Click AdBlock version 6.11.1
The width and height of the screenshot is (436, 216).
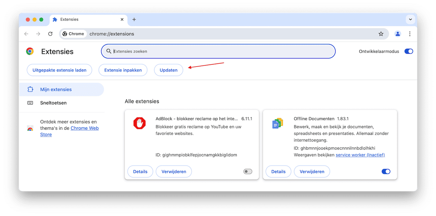pyautogui.click(x=247, y=119)
